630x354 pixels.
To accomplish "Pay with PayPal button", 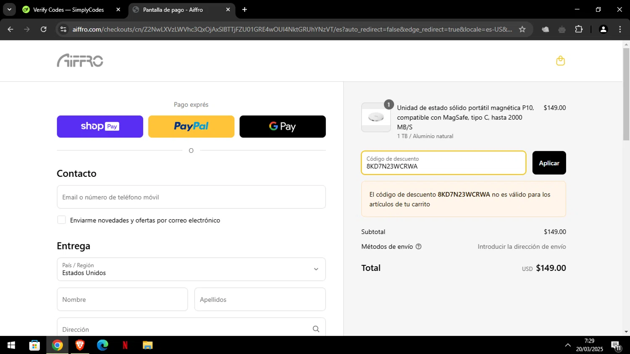I will 191,126.
